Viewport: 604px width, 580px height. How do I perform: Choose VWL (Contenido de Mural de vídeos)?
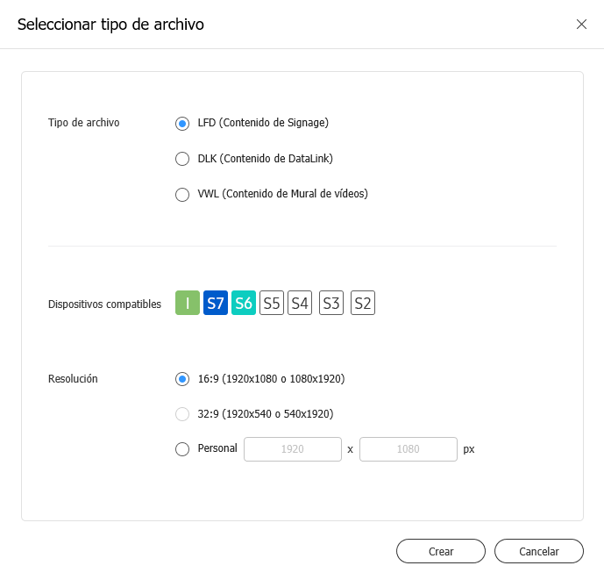point(182,195)
